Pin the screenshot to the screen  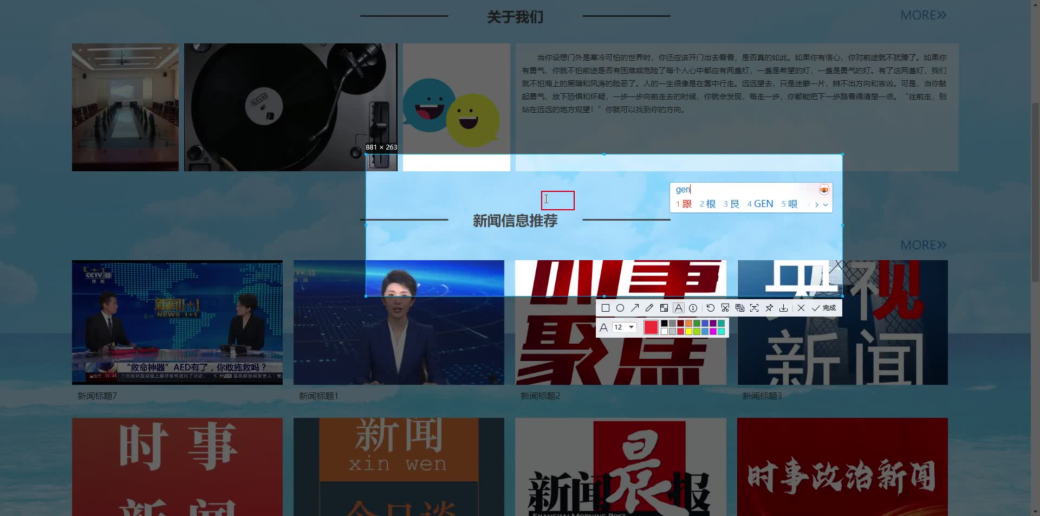770,308
